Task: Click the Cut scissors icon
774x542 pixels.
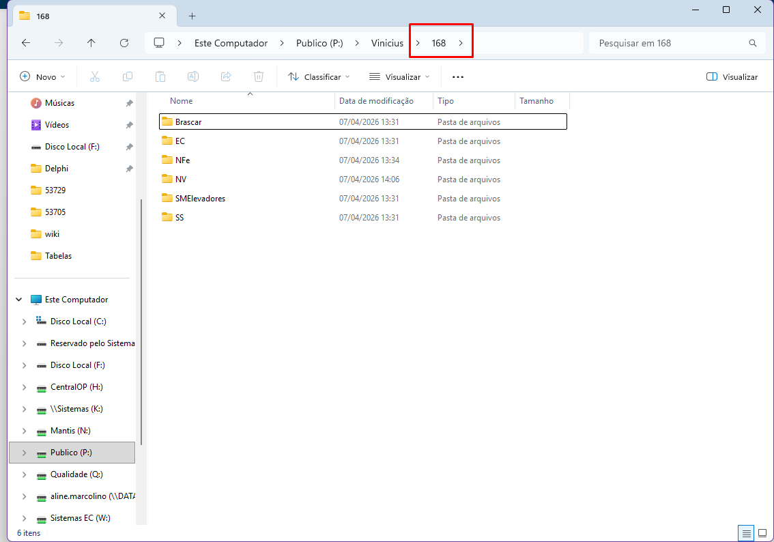Action: click(95, 77)
